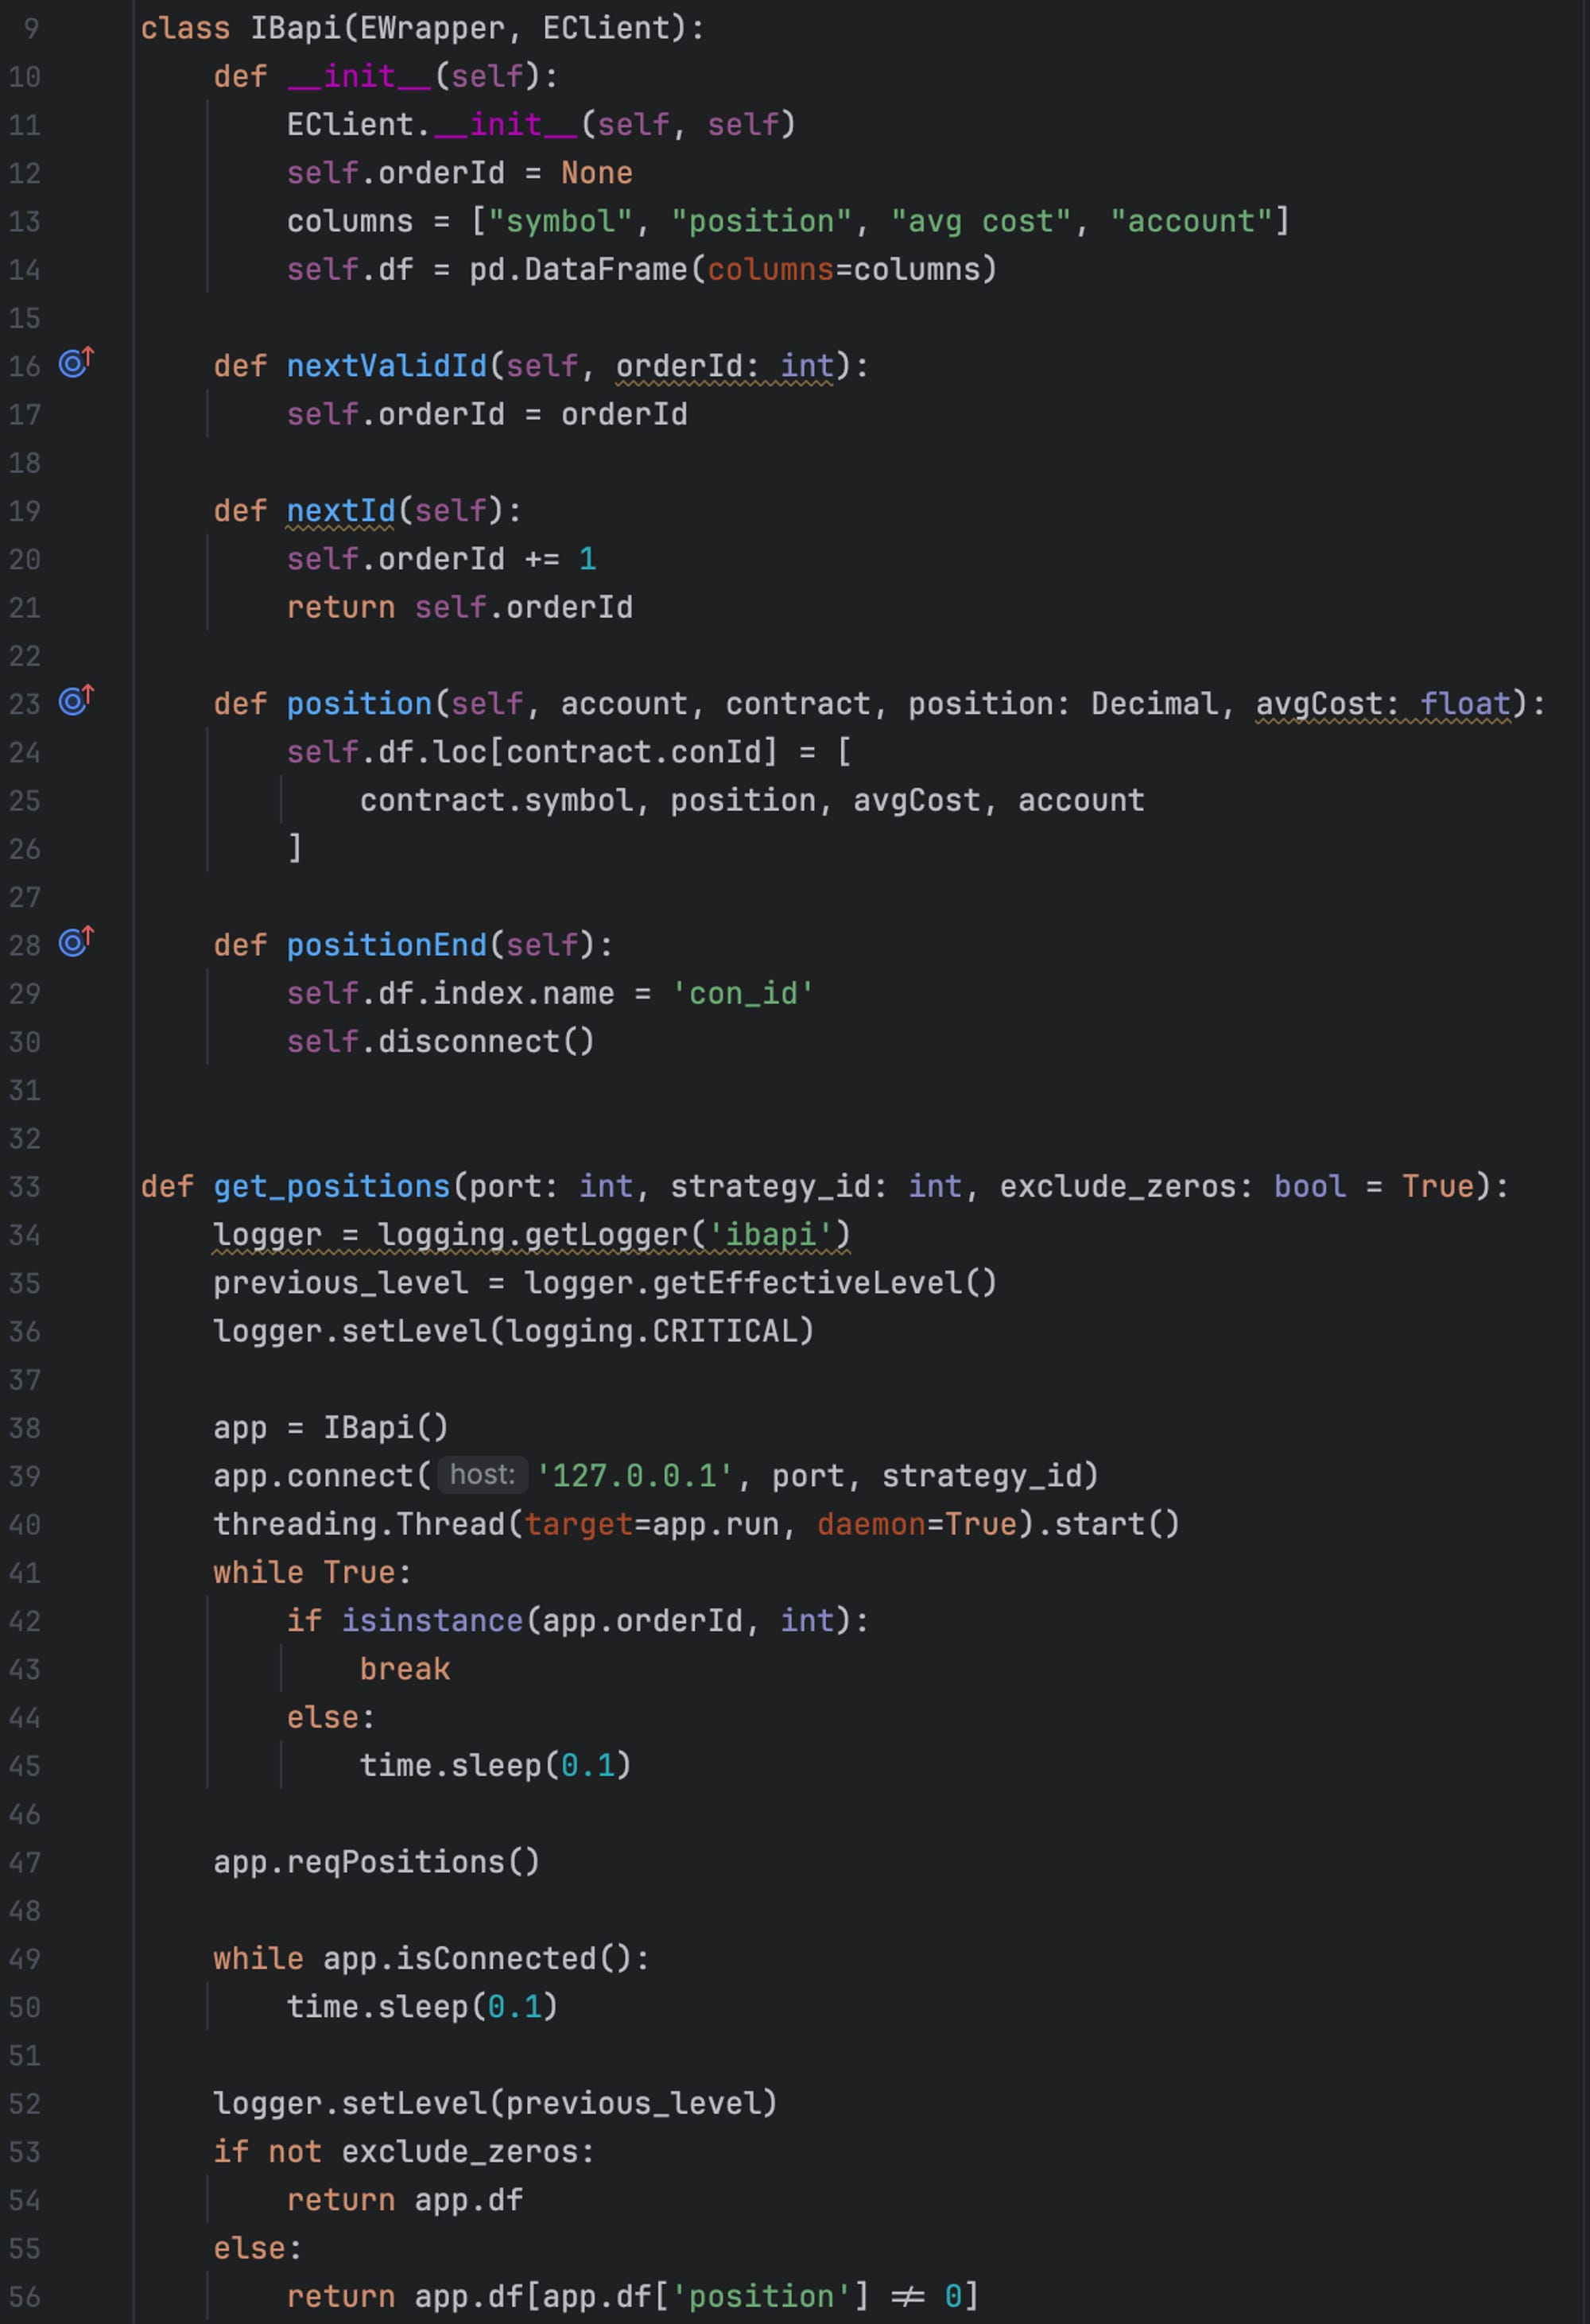1590x2324 pixels.
Task: Click the underlined nextId method name
Action: (339, 510)
